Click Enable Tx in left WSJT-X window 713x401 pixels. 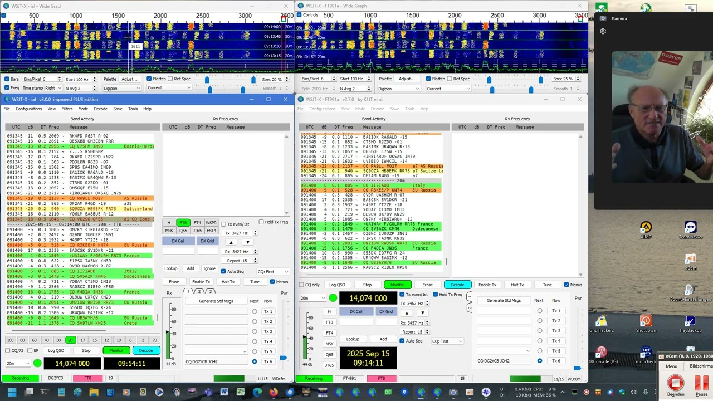point(201,282)
